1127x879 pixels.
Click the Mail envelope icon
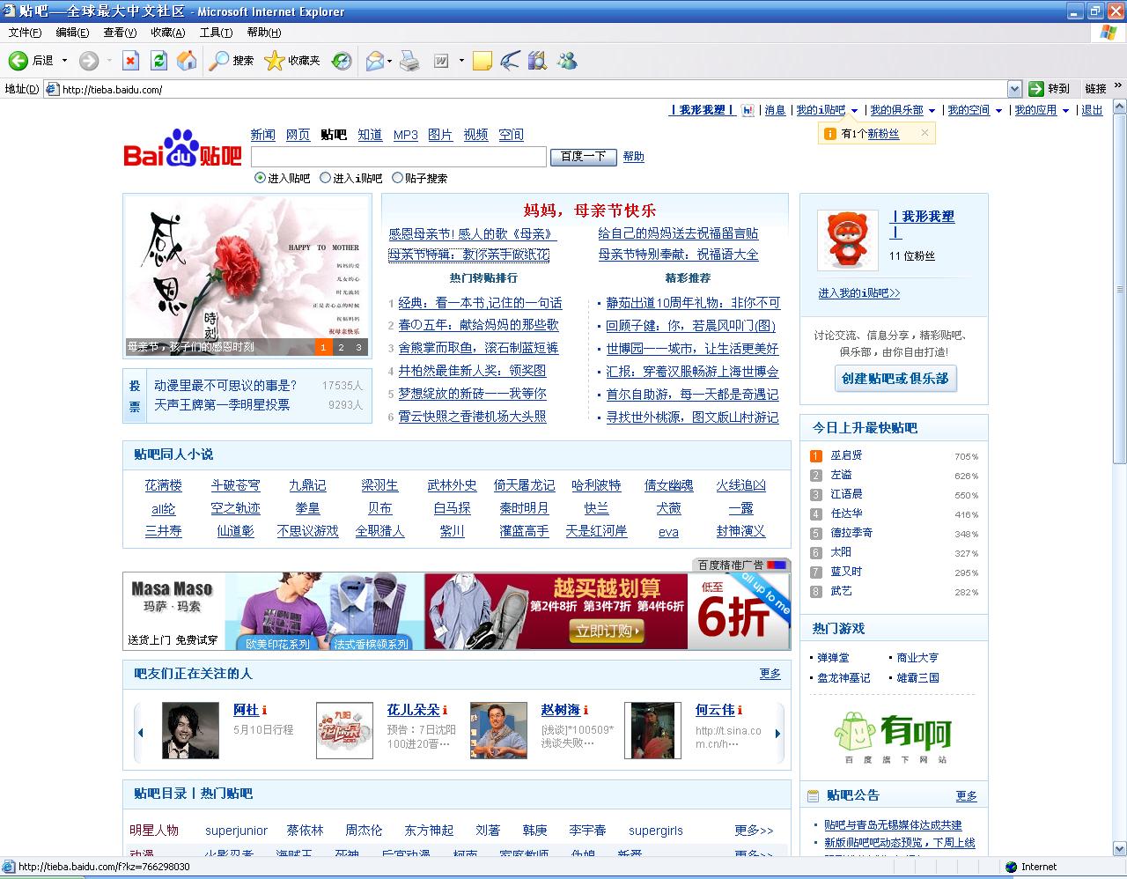374,61
